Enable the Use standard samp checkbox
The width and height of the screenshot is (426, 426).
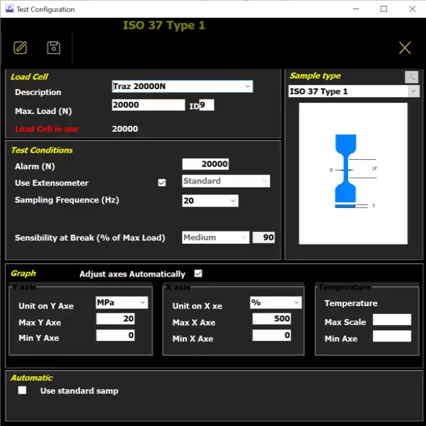23,391
